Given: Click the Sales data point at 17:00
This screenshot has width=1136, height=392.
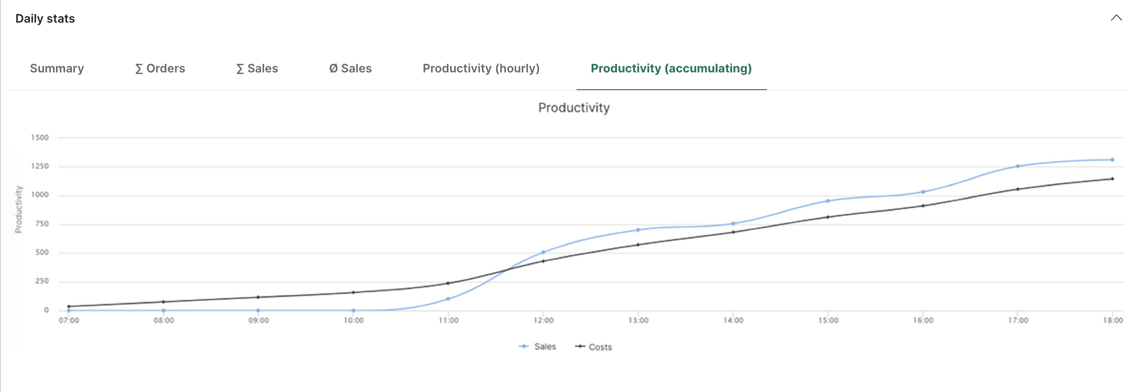Looking at the screenshot, I should (1017, 166).
